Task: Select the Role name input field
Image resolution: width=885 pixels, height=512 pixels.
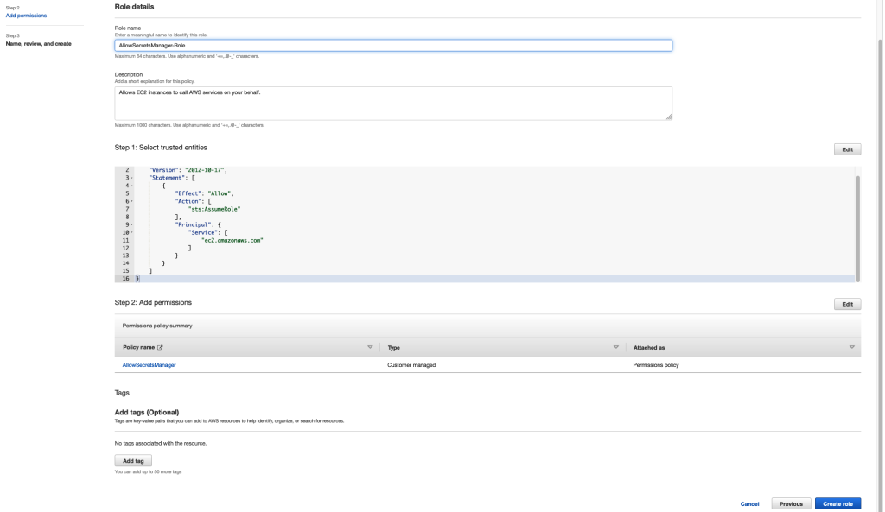Action: click(x=393, y=44)
